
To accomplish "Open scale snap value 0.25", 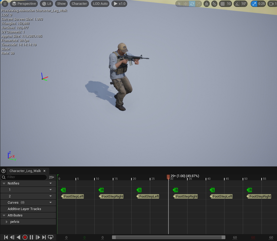I will pyautogui.click(x=262, y=4).
